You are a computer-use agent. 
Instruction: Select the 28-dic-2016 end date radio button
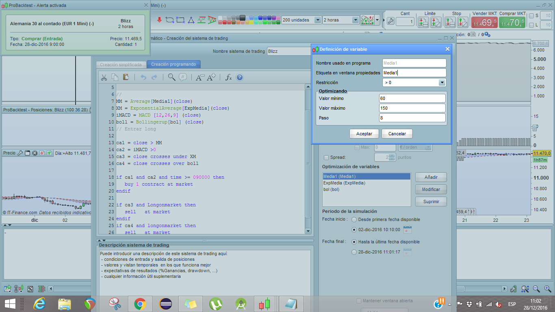tap(354, 252)
